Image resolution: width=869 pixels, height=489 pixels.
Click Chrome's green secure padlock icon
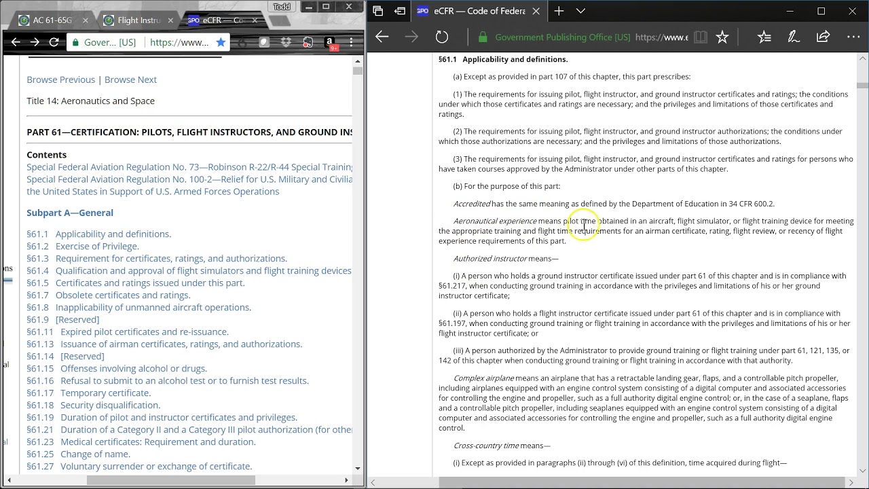point(75,42)
